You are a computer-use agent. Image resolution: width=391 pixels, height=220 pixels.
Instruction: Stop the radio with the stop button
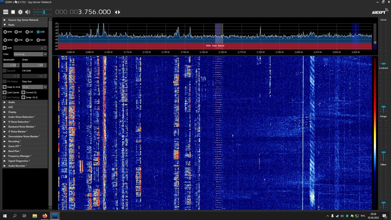click(x=13, y=12)
